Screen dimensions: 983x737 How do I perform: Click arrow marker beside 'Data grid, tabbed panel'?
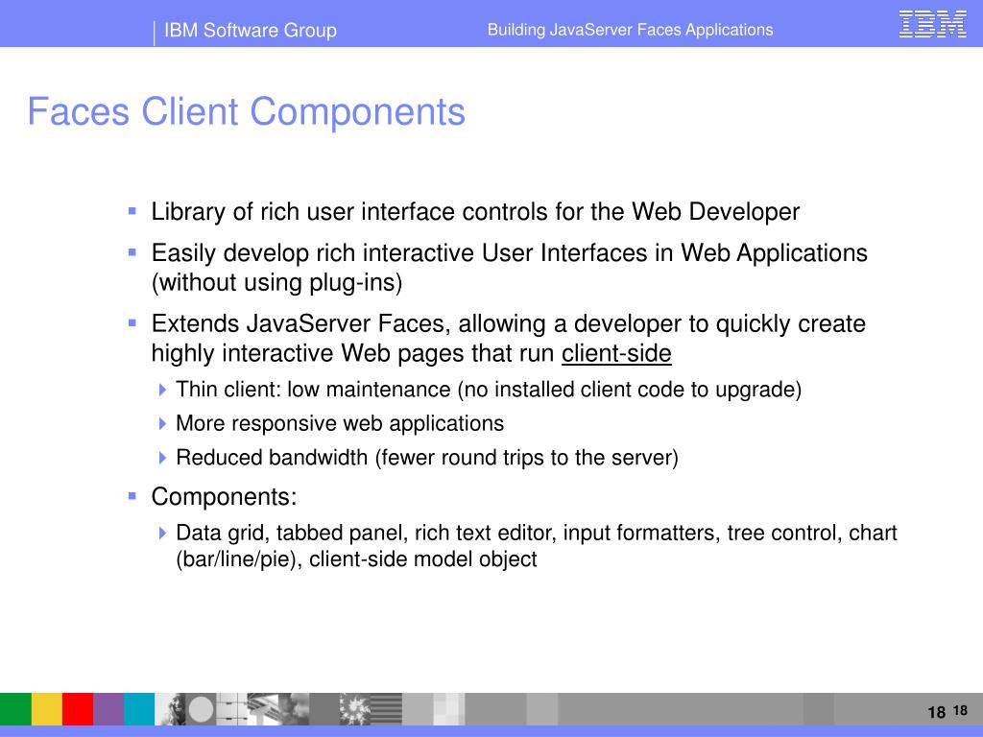163,533
